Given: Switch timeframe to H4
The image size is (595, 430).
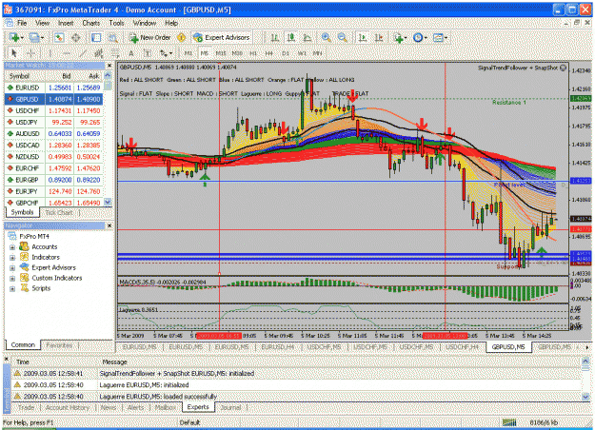Looking at the screenshot, I should [x=269, y=53].
